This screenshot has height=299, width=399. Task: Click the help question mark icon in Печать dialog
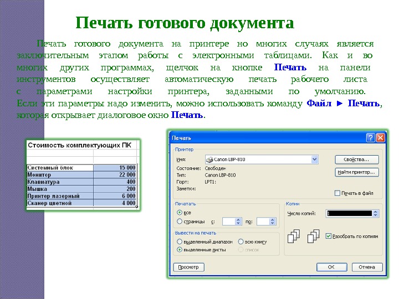[x=371, y=138]
